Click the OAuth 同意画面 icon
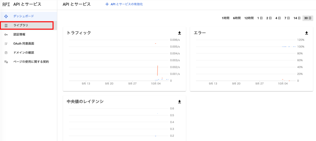Image resolution: width=316 pixels, height=141 pixels. pyautogui.click(x=6, y=44)
